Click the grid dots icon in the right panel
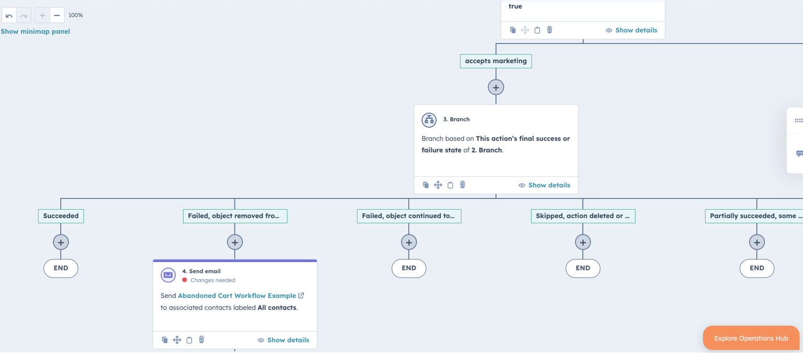803x353 pixels. point(797,120)
